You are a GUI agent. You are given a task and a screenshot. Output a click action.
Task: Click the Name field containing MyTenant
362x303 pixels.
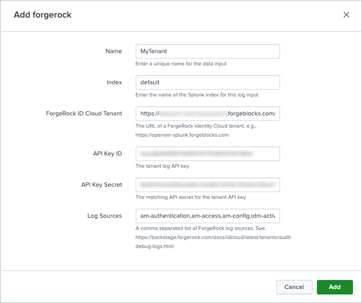click(x=207, y=51)
